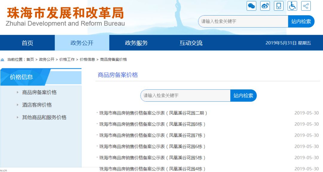Click arrow beside sidebar 其他商品和服务价格

[x=18, y=118]
